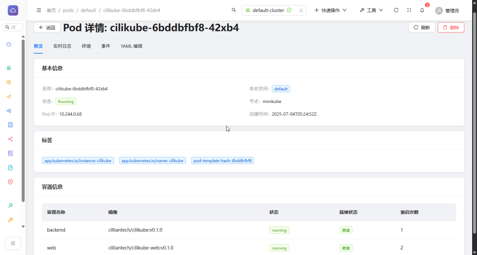
Task: Click the magnifier search icon in the header
Action: [234, 10]
